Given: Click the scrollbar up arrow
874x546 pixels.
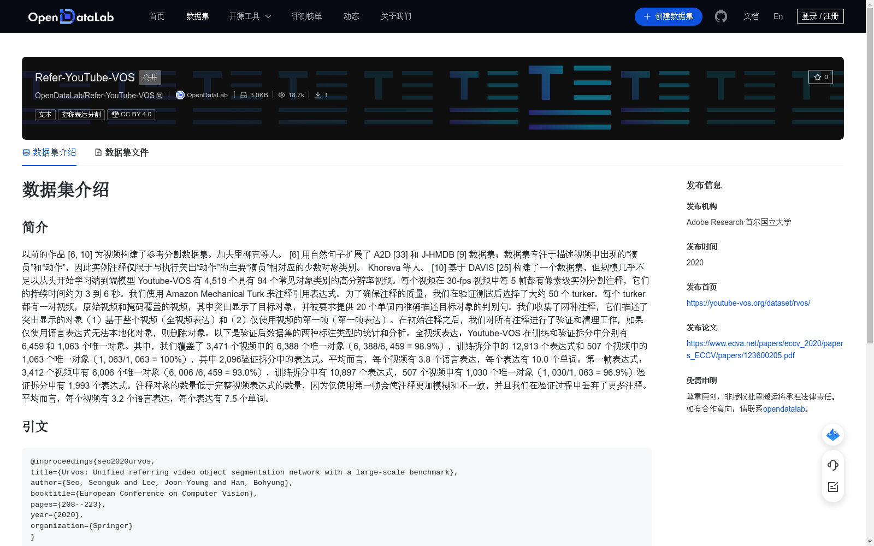Looking at the screenshot, I should click(x=870, y=4).
